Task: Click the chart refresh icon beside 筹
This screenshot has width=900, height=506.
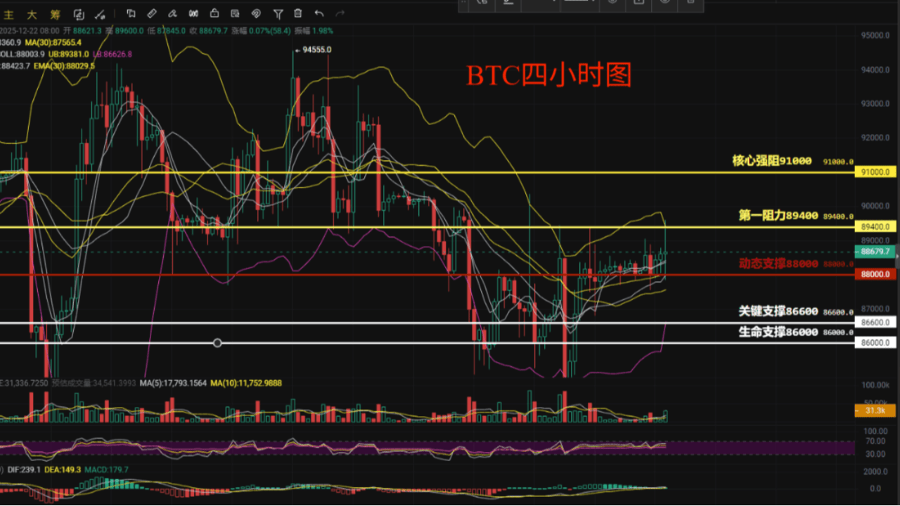Action: pos(79,14)
